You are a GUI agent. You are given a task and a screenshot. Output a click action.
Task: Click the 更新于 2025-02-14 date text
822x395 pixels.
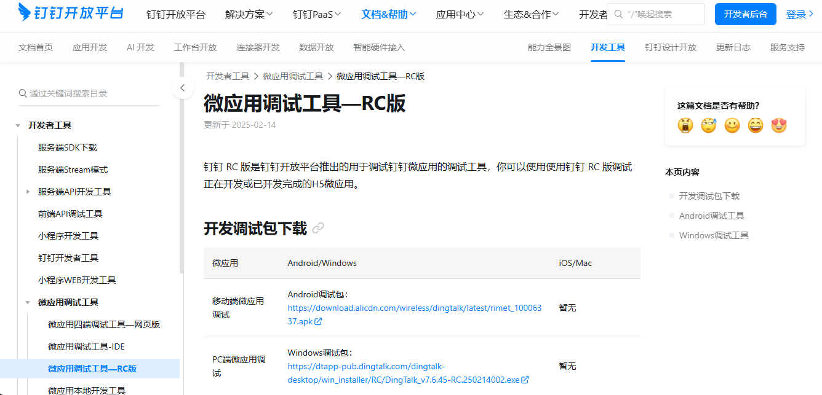coord(240,125)
